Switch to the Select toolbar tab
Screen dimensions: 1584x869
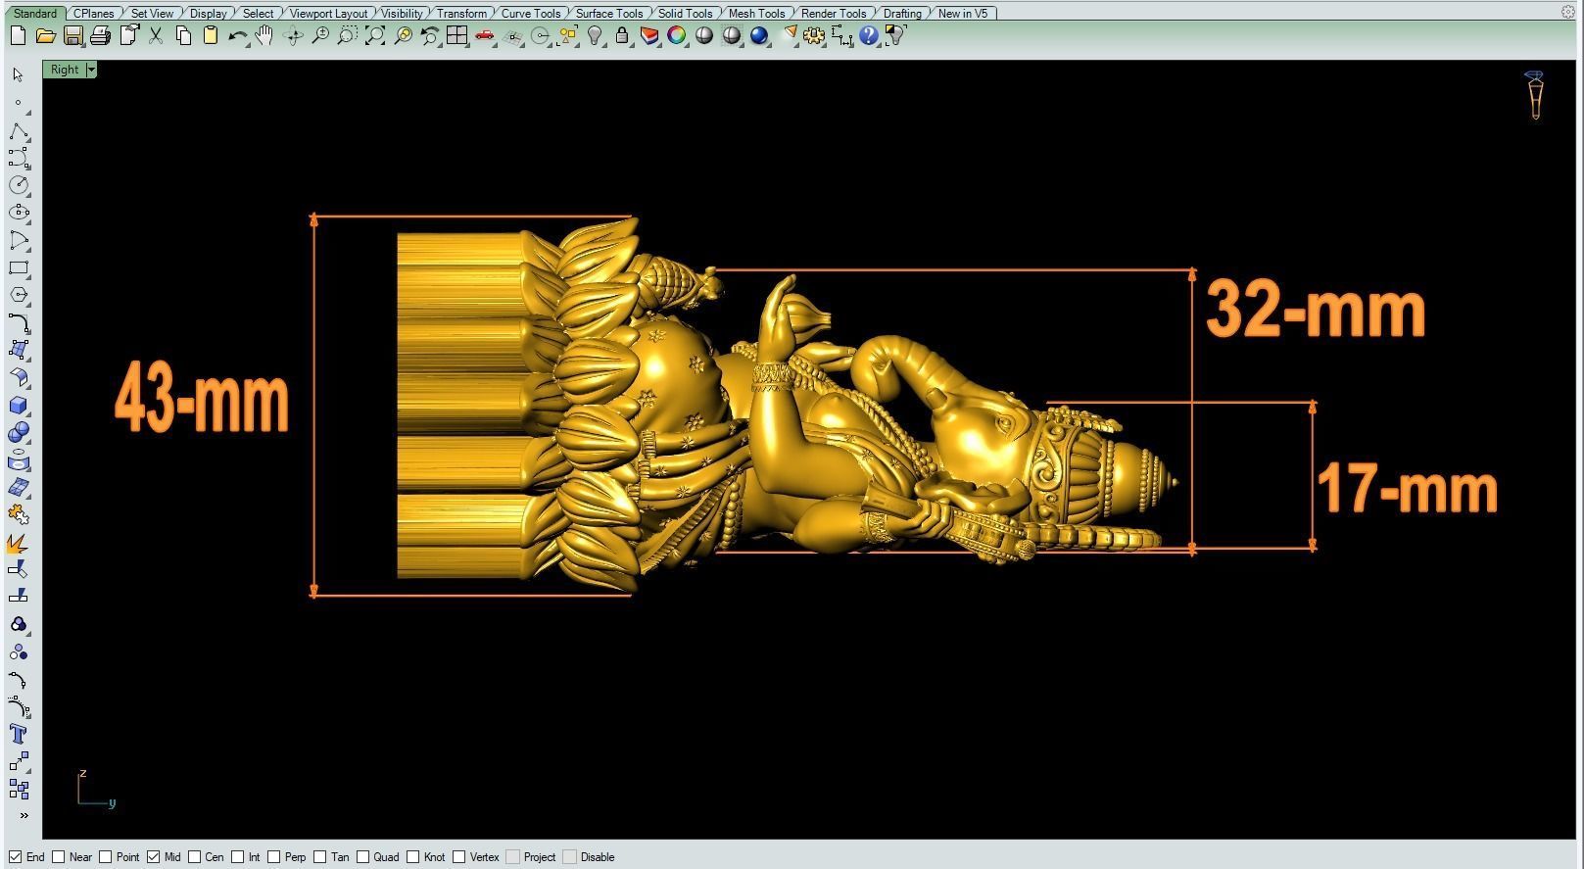coord(258,14)
